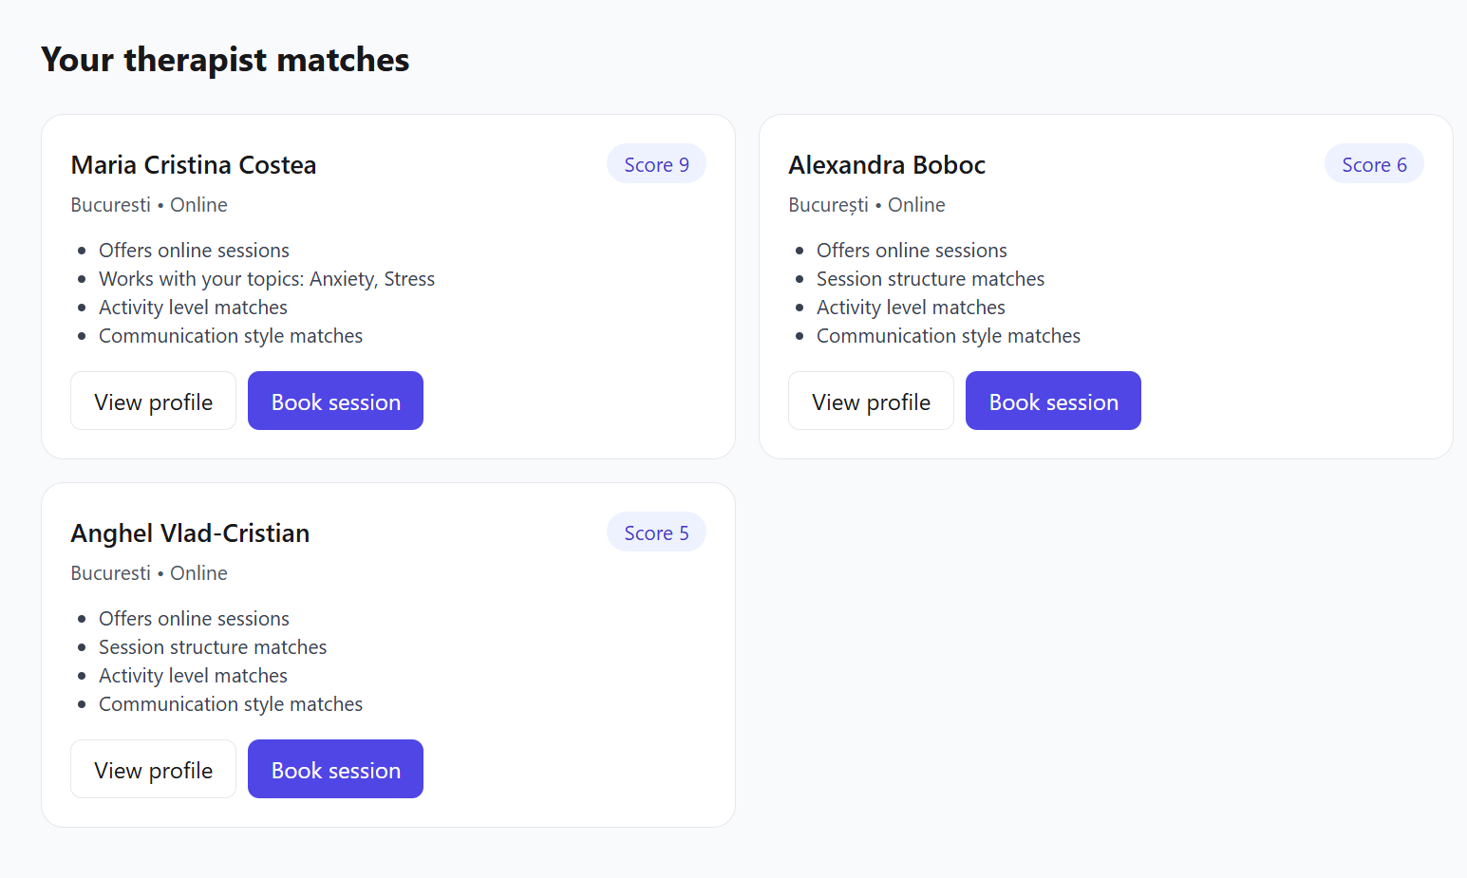Select the Maria Cristina Costea name heading

point(194,165)
